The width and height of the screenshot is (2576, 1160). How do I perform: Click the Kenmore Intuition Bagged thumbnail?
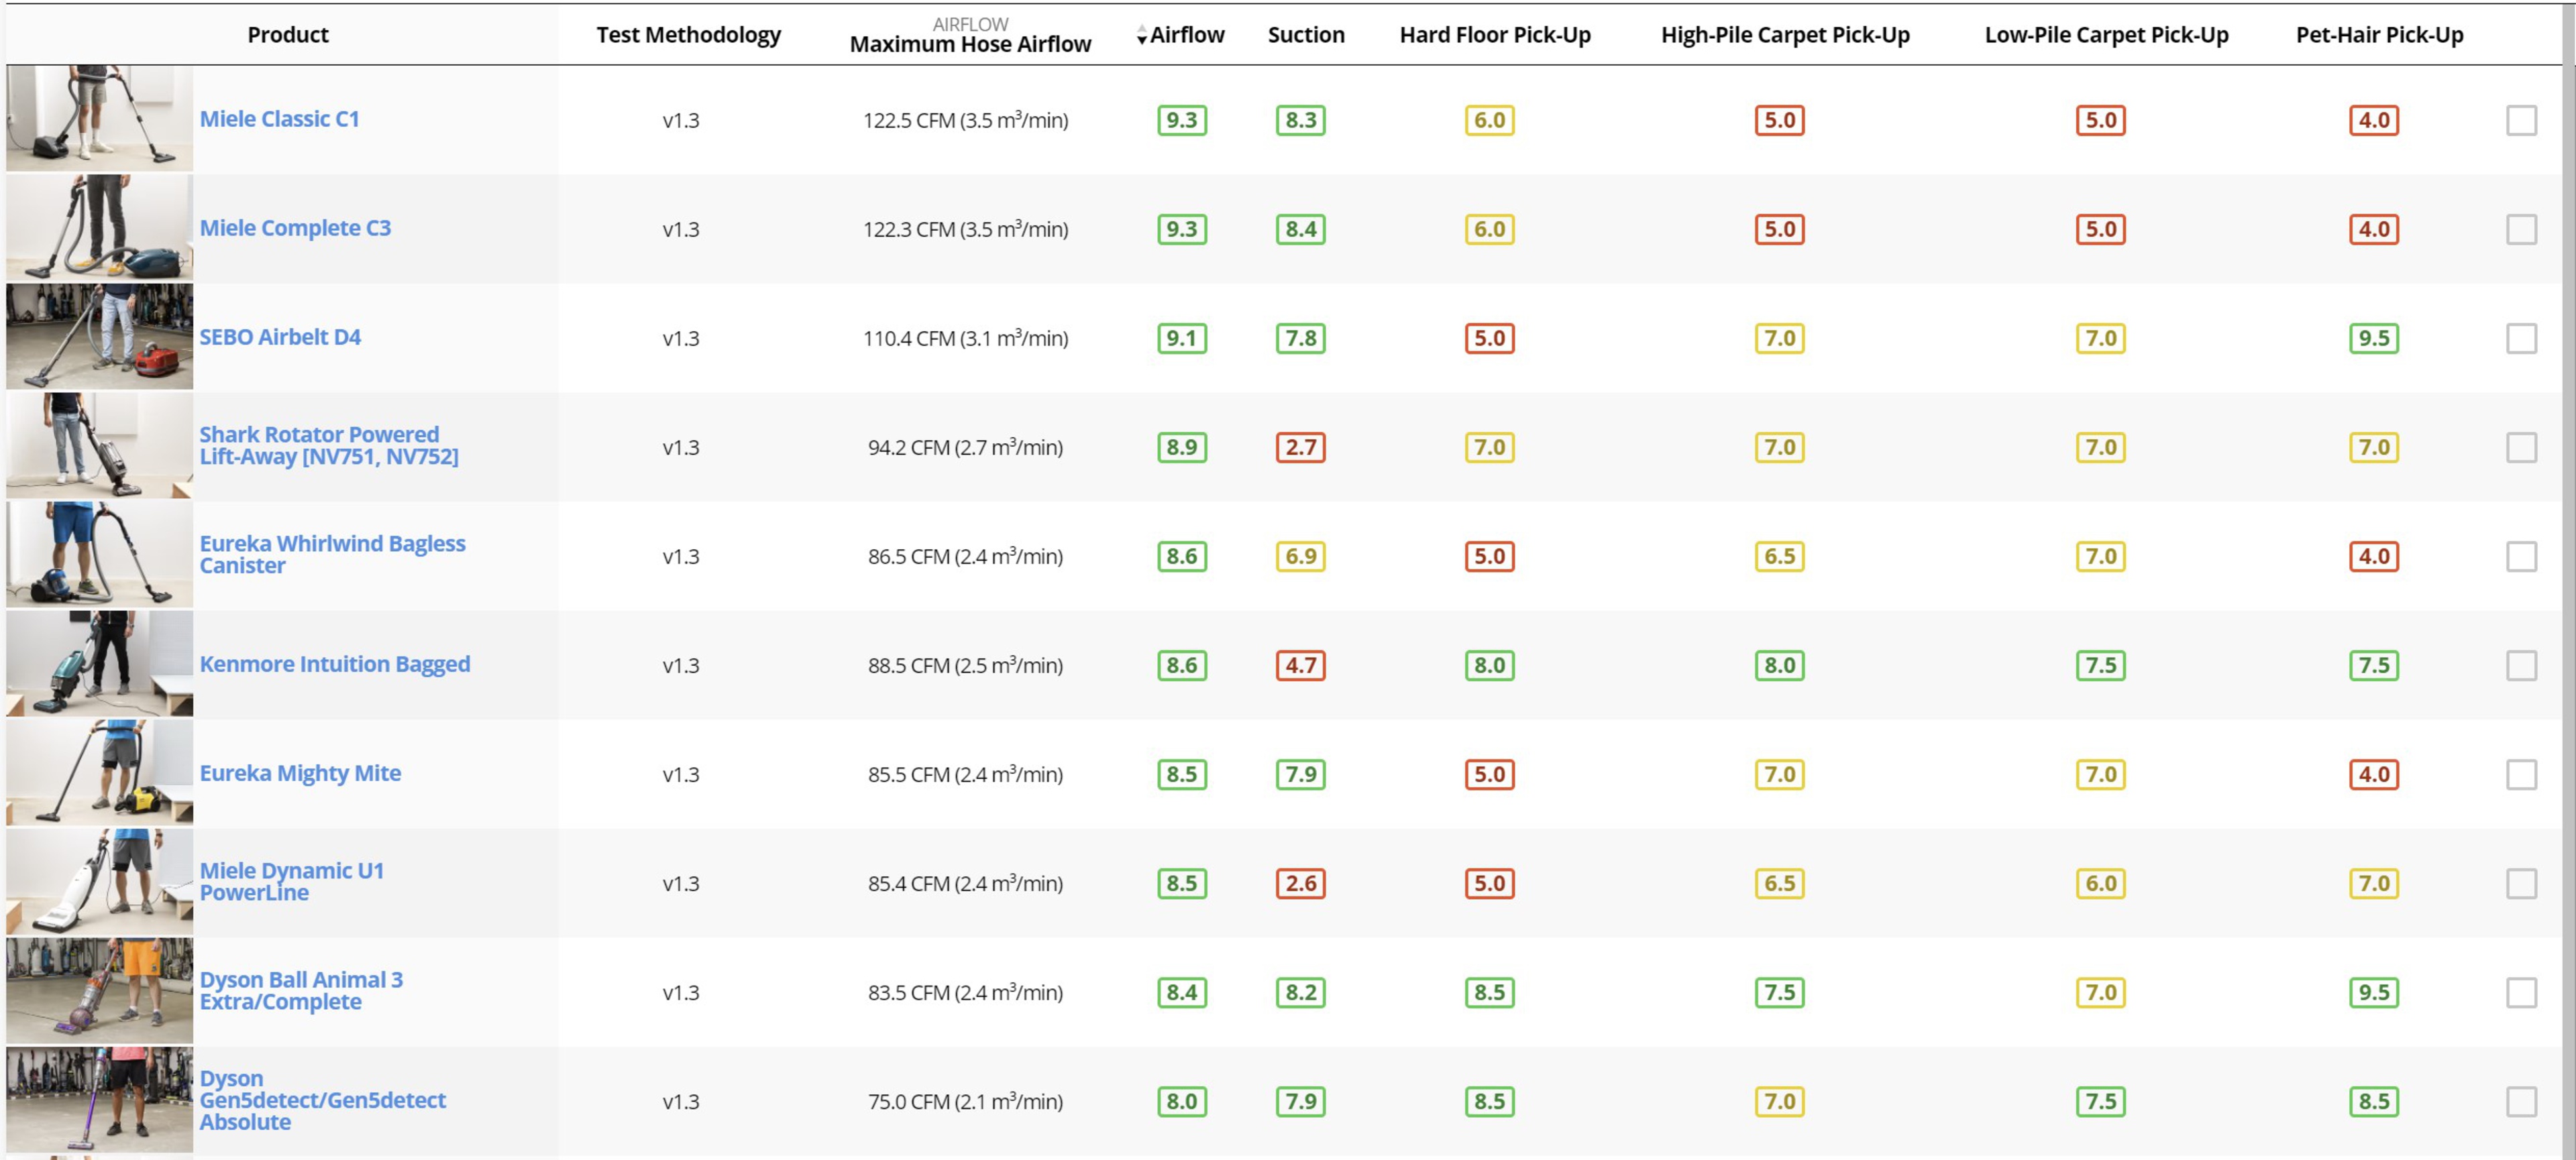click(99, 663)
